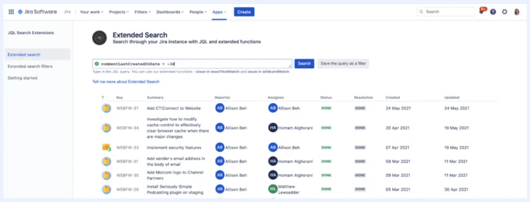
Task: Expand the Apps dropdown
Action: point(219,12)
